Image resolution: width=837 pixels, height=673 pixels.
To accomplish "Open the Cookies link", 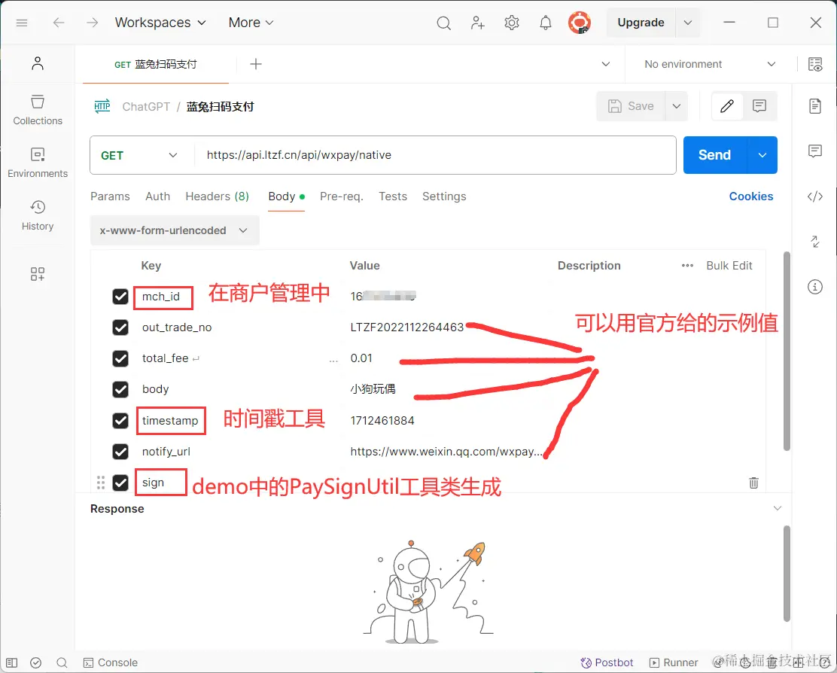I will pos(751,196).
